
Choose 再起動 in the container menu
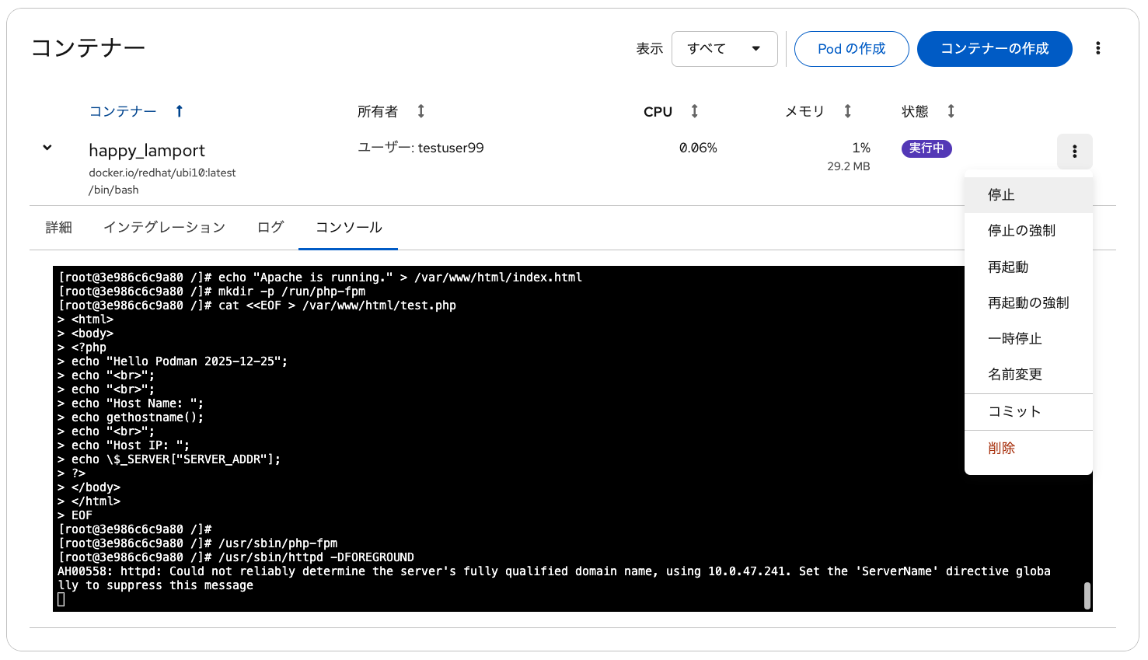[1008, 267]
